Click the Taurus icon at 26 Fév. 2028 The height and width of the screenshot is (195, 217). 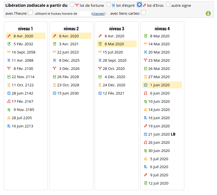(x=55, y=77)
